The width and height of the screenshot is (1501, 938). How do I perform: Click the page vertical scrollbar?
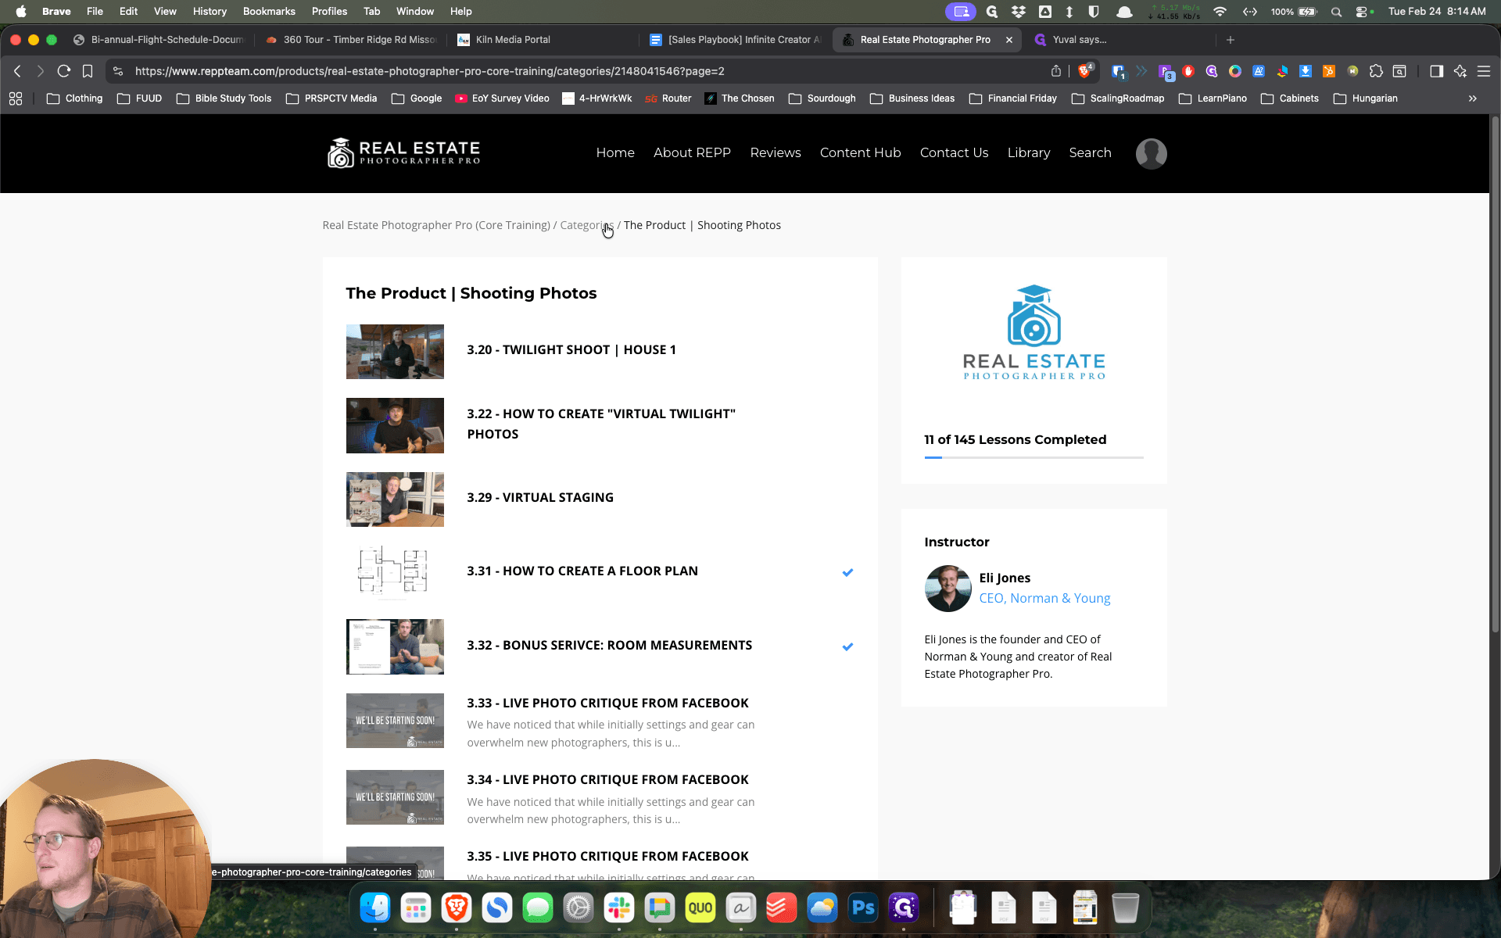coord(1495,375)
